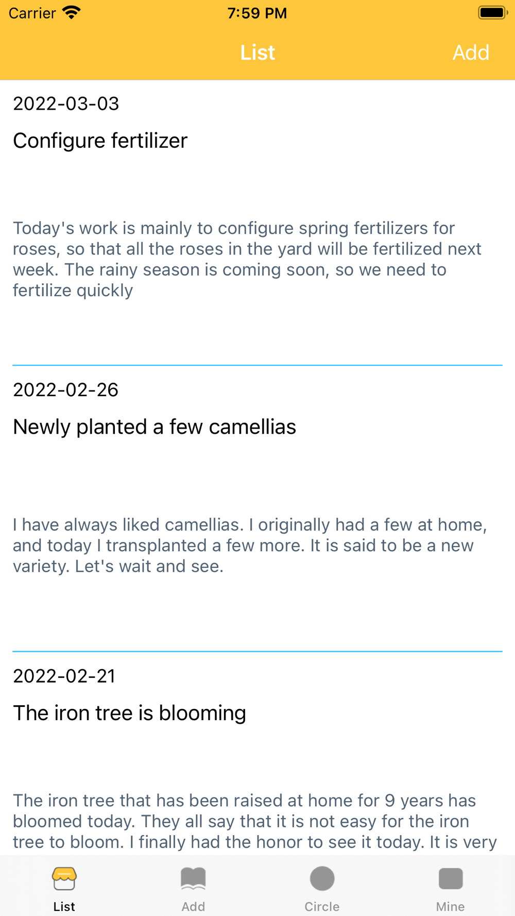
Task: Tap the 7:59 PM clock
Action: tap(257, 13)
